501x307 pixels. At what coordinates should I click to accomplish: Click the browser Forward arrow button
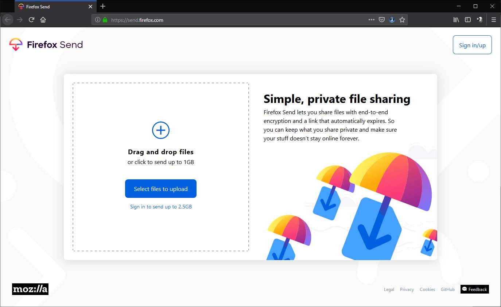[20, 20]
